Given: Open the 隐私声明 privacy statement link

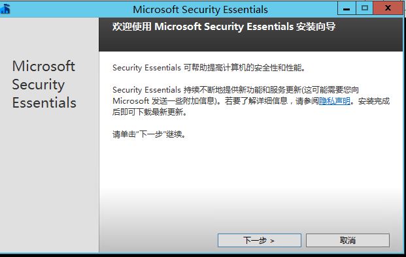Looking at the screenshot, I should (x=334, y=100).
